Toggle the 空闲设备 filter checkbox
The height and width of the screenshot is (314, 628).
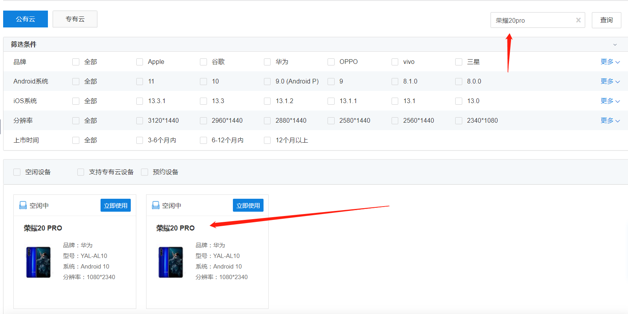(x=17, y=172)
